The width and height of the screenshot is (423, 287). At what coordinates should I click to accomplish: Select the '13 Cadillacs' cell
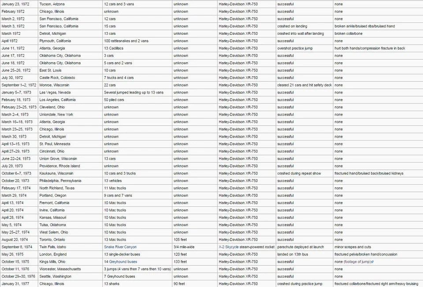[x=137, y=48]
